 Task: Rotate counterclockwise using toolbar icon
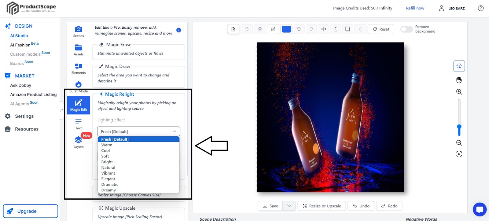[299, 29]
